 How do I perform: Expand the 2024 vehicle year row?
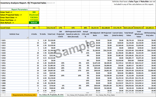1,43
